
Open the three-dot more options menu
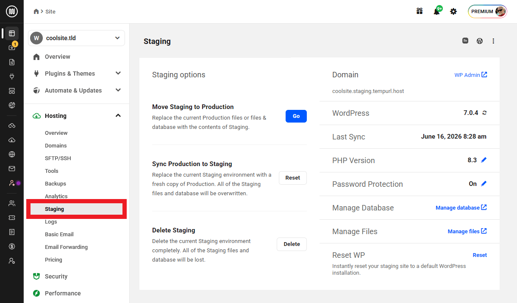[493, 41]
